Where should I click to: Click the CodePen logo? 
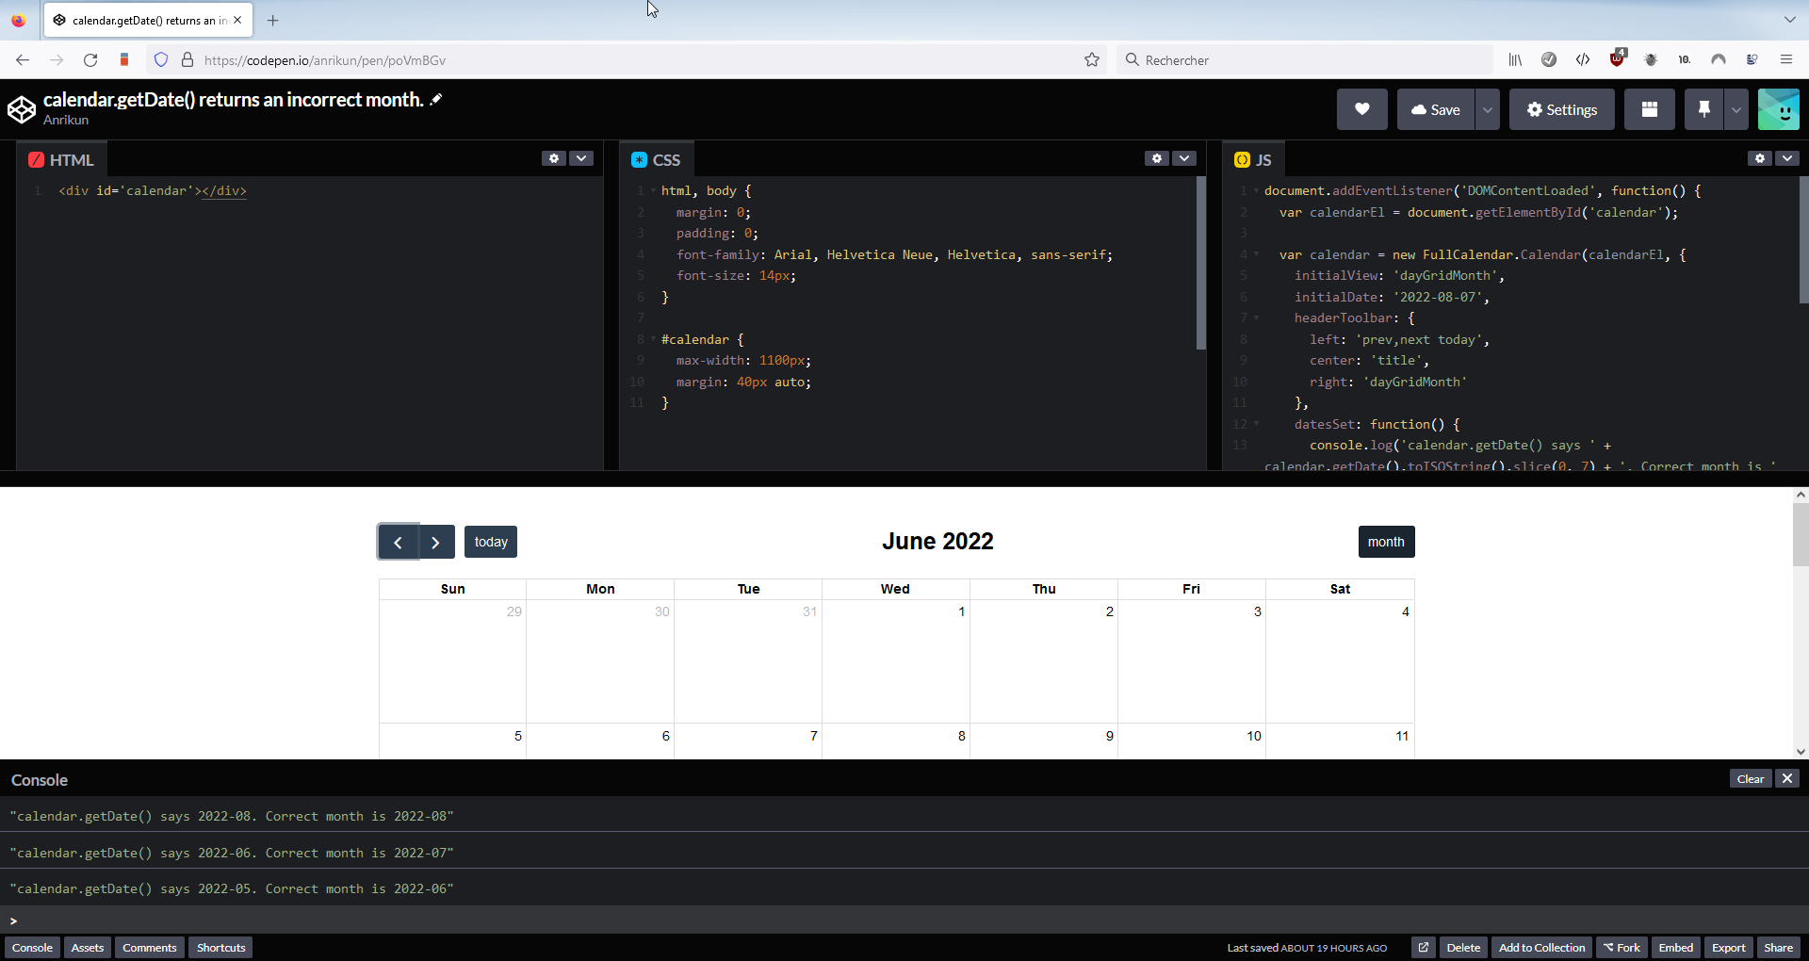[x=21, y=108]
